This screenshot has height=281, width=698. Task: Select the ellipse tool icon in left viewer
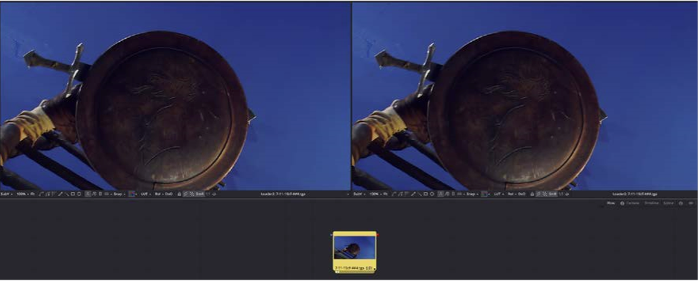coord(79,194)
